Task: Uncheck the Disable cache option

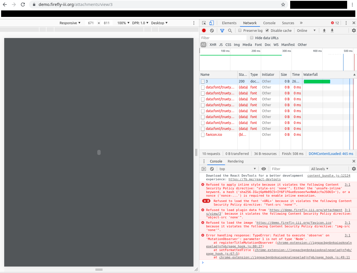Action: pos(267,30)
